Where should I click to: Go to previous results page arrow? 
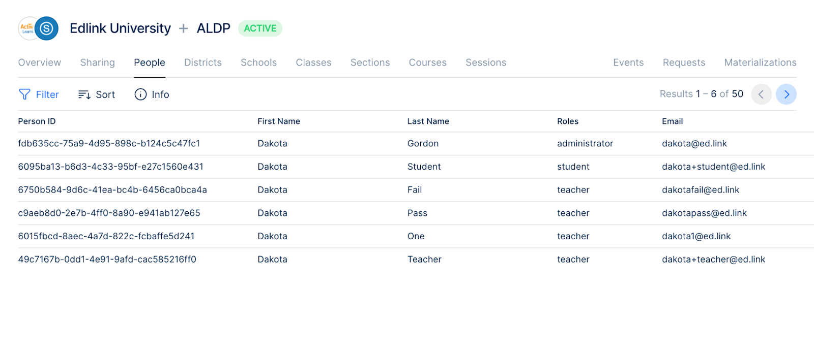coord(761,94)
